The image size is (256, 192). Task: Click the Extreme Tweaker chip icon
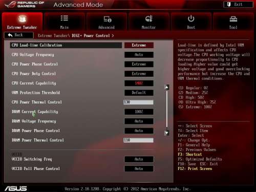pyautogui.click(x=22, y=18)
